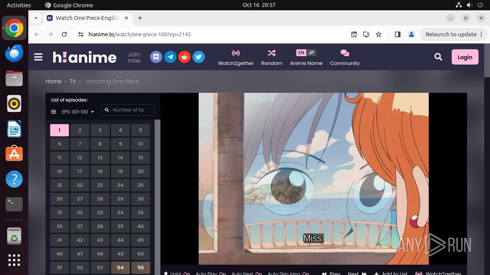Click the Home breadcrumb
The width and height of the screenshot is (490, 275).
53,81
